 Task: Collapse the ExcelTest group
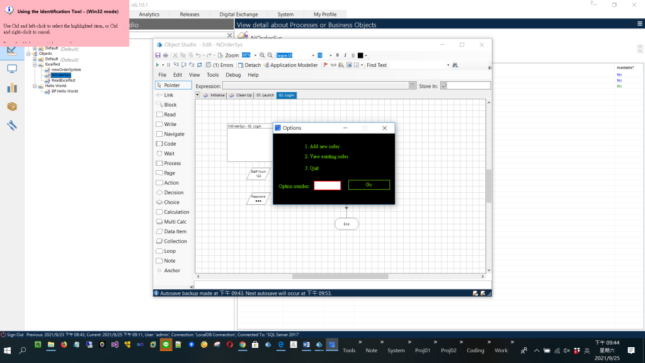pos(35,64)
